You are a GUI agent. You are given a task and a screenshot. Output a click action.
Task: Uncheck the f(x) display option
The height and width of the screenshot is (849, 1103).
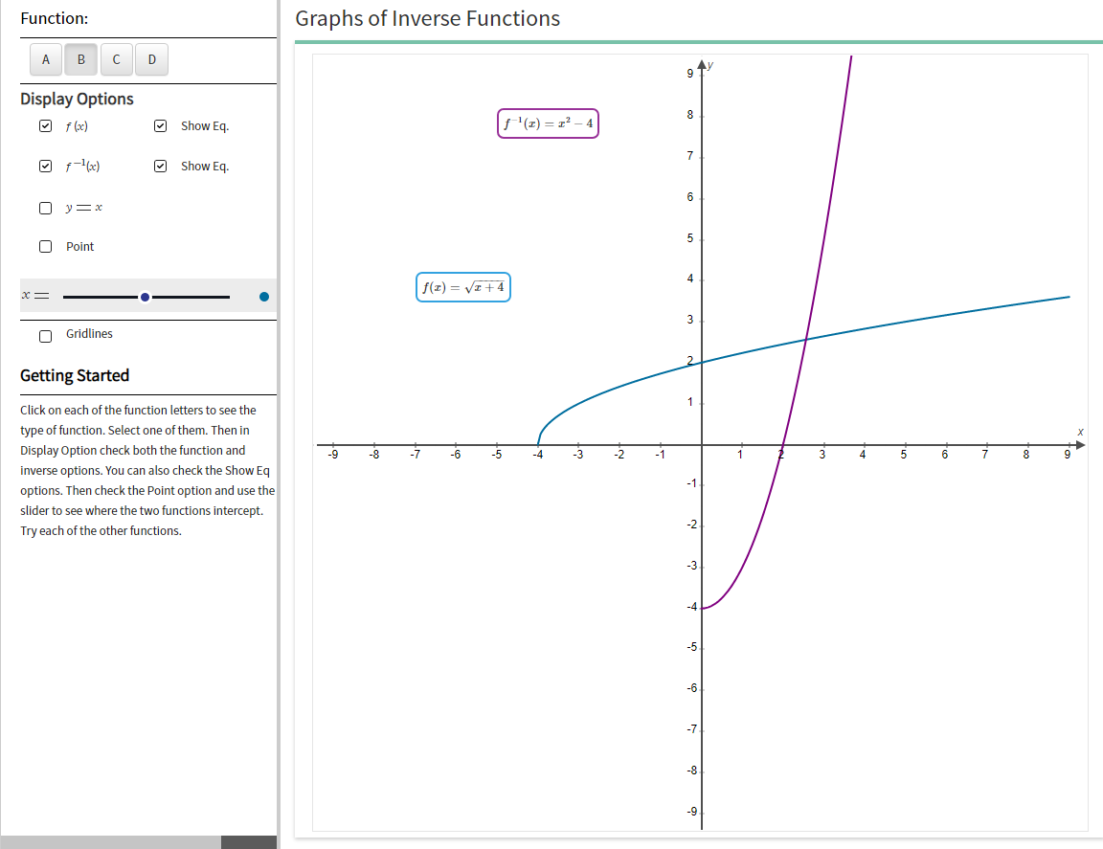point(45,125)
